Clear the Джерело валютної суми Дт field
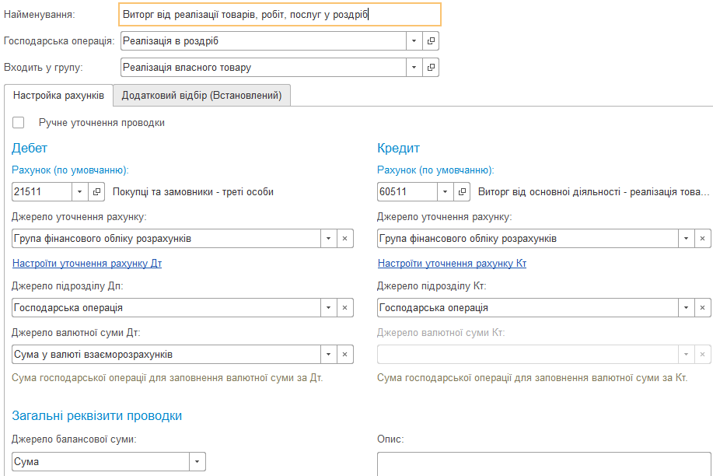 tap(344, 355)
